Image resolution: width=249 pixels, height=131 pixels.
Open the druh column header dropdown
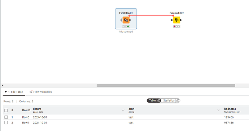coord(219,110)
